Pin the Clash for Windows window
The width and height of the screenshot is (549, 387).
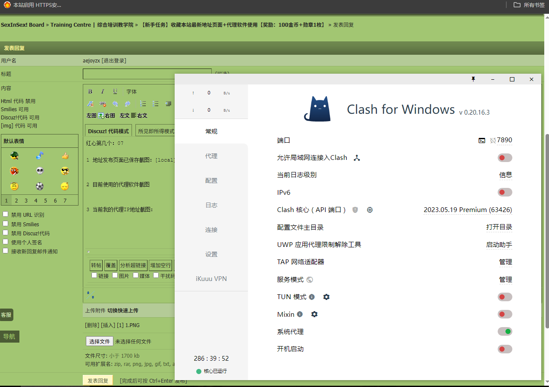[473, 79]
